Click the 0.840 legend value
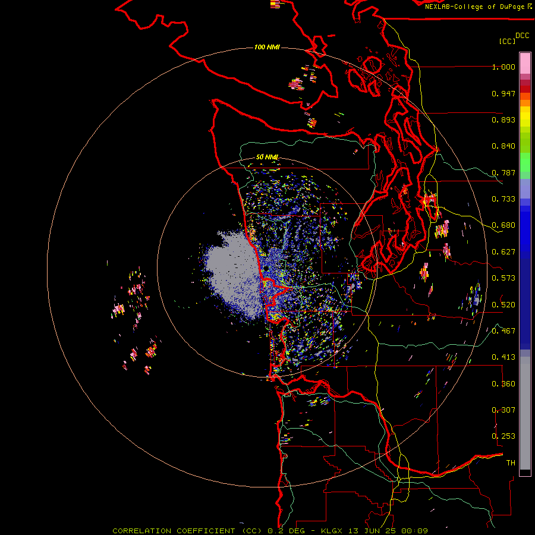The width and height of the screenshot is (535, 535). point(503,146)
